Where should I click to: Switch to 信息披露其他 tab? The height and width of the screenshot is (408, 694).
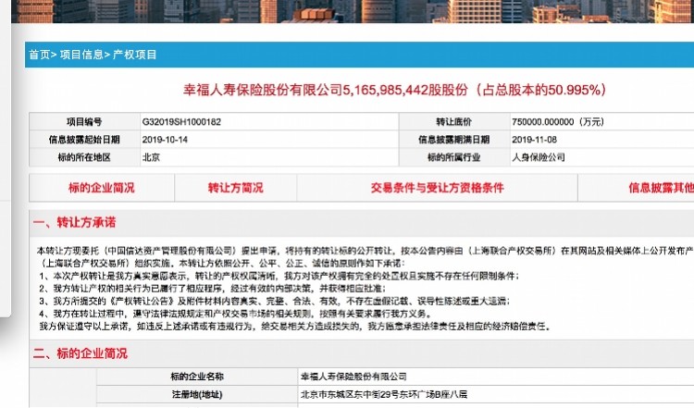(x=636, y=188)
